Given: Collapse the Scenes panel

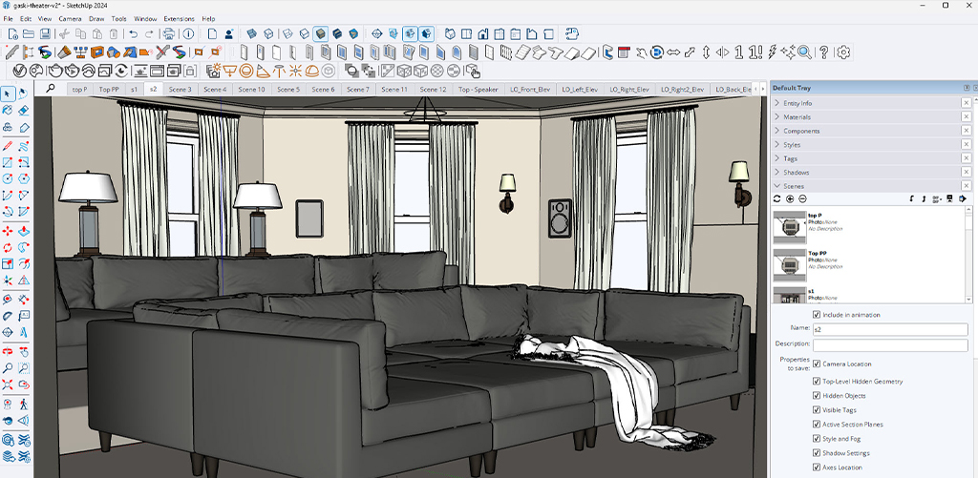Looking at the screenshot, I should 794,186.
